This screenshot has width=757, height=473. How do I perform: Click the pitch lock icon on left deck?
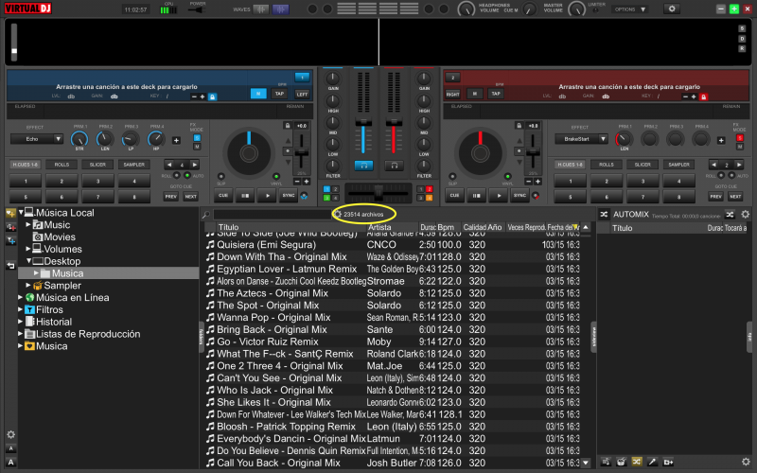point(288,126)
